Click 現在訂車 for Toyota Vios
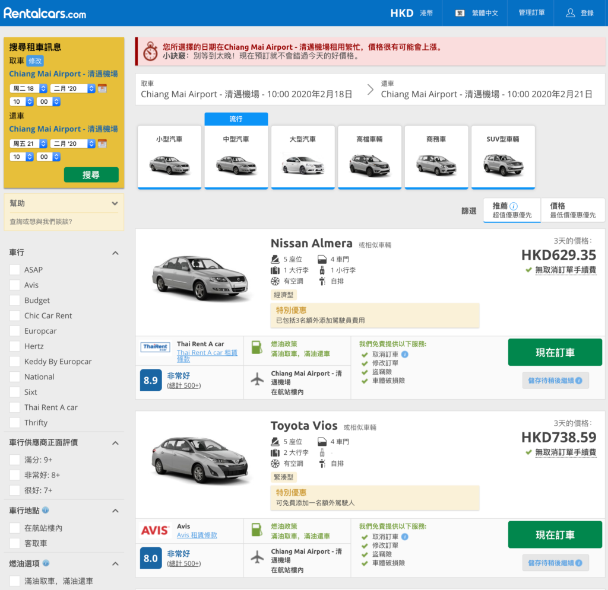This screenshot has width=608, height=590. point(555,535)
